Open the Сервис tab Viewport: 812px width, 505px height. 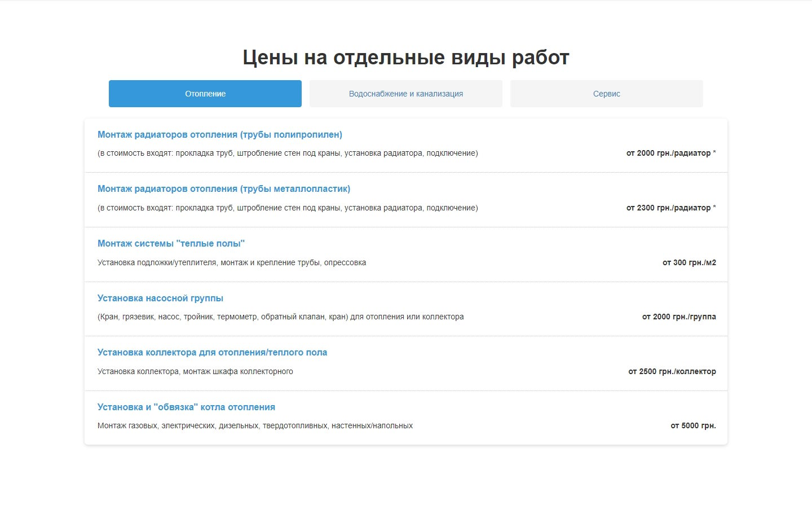coord(607,94)
